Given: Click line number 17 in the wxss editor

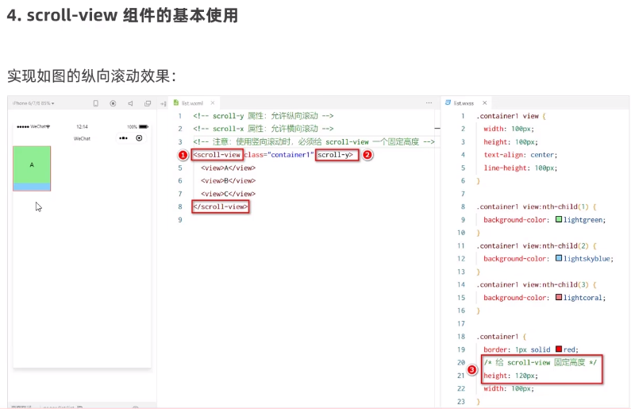Looking at the screenshot, I should coord(461,323).
